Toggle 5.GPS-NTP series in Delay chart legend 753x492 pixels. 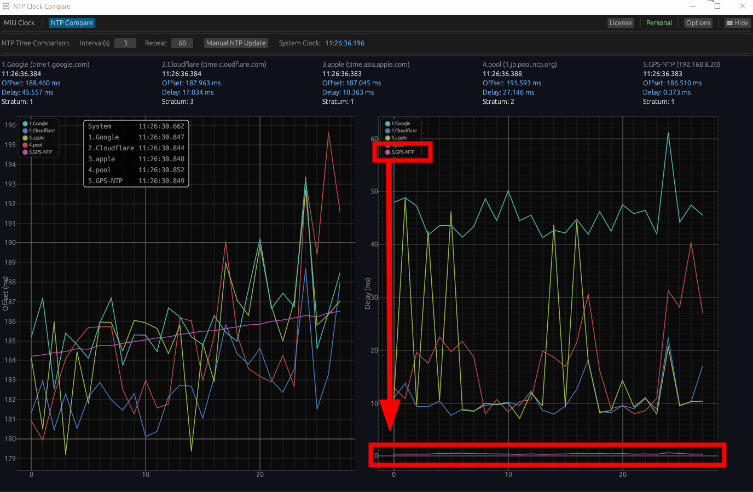[x=402, y=152]
